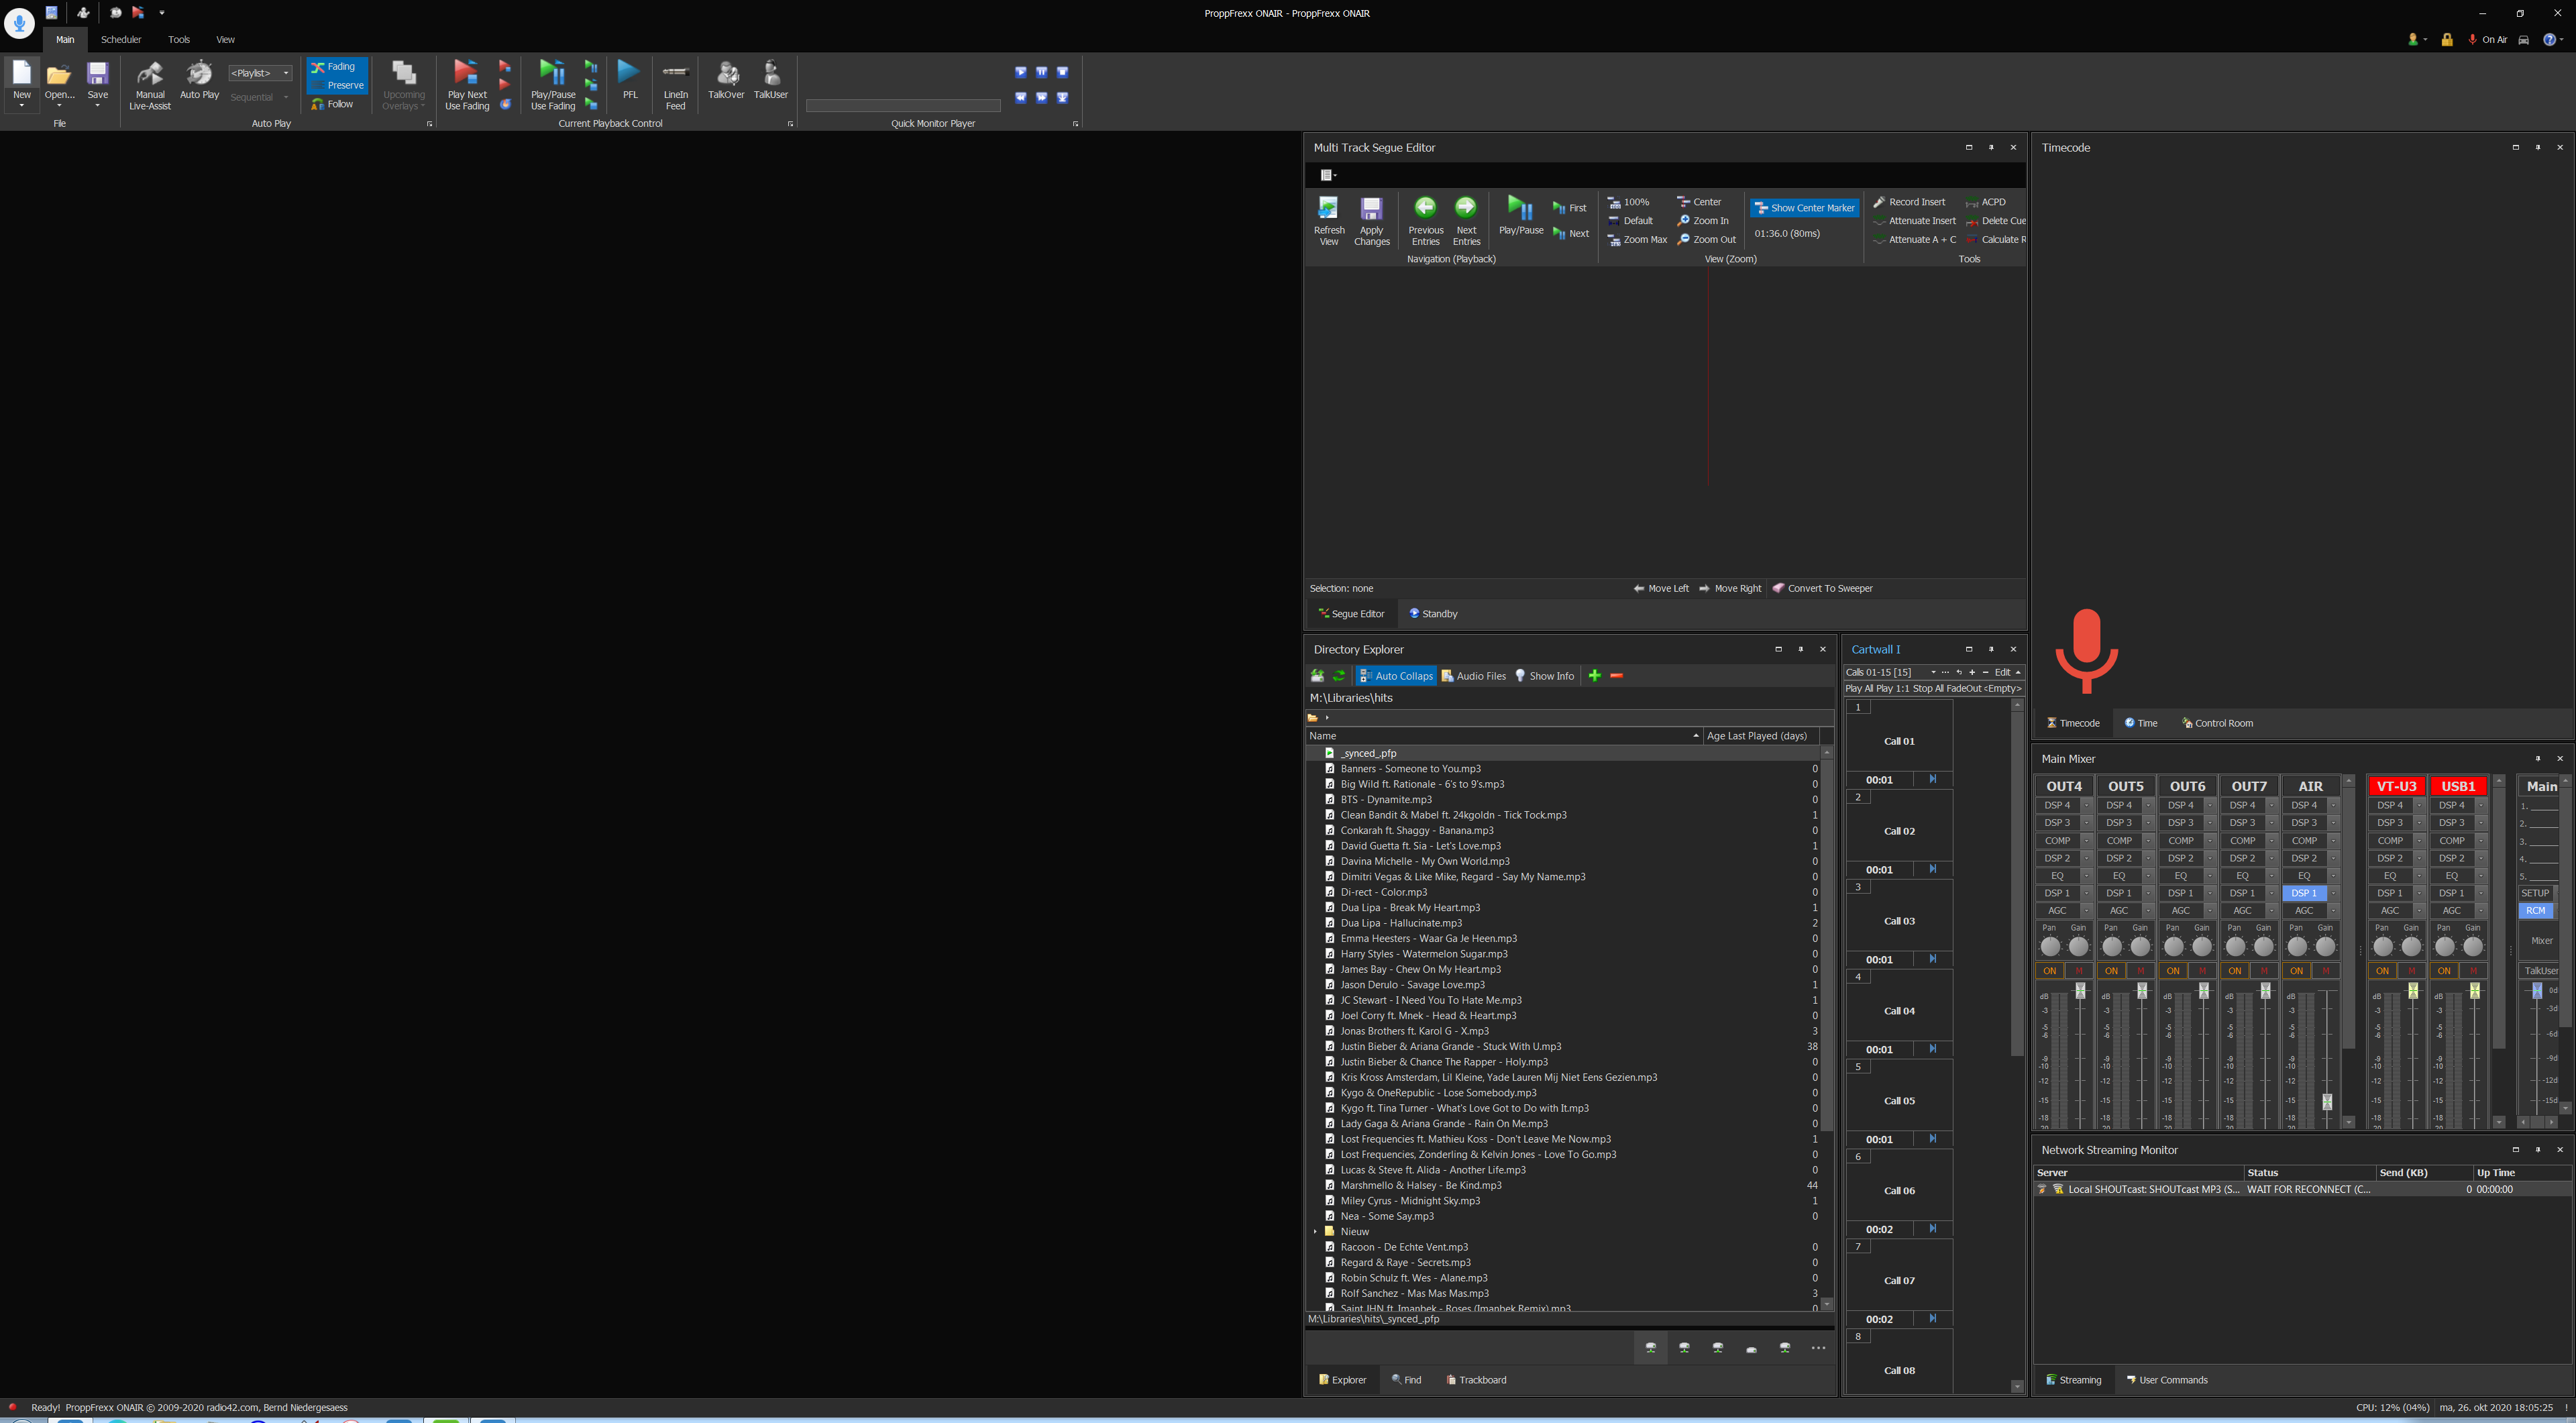This screenshot has height=1423, width=2576.
Task: Click Play/Pause in Segue Editor
Action: (x=1521, y=216)
